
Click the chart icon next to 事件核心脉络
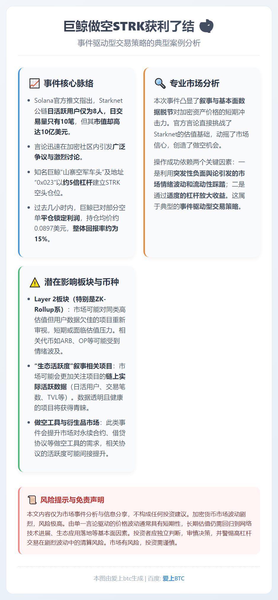coord(35,83)
